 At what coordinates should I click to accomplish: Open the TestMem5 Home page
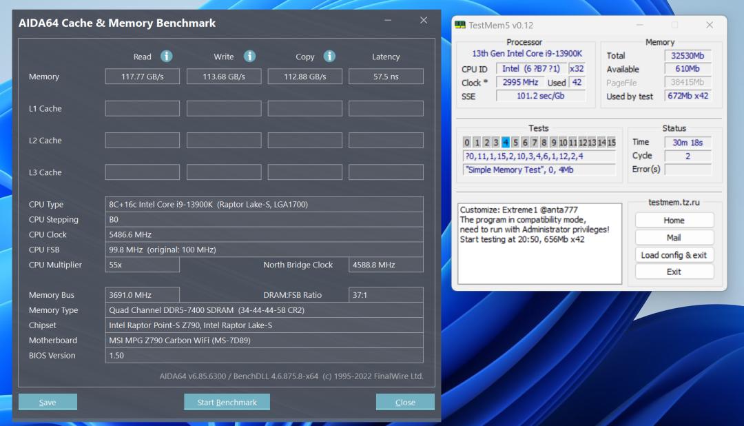coord(674,220)
